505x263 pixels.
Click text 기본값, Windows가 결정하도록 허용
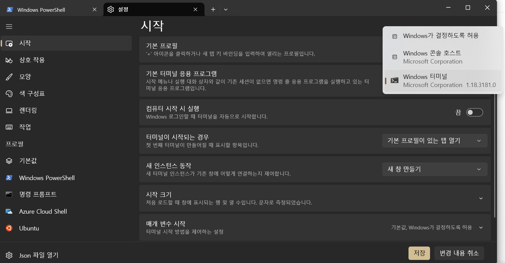431,227
